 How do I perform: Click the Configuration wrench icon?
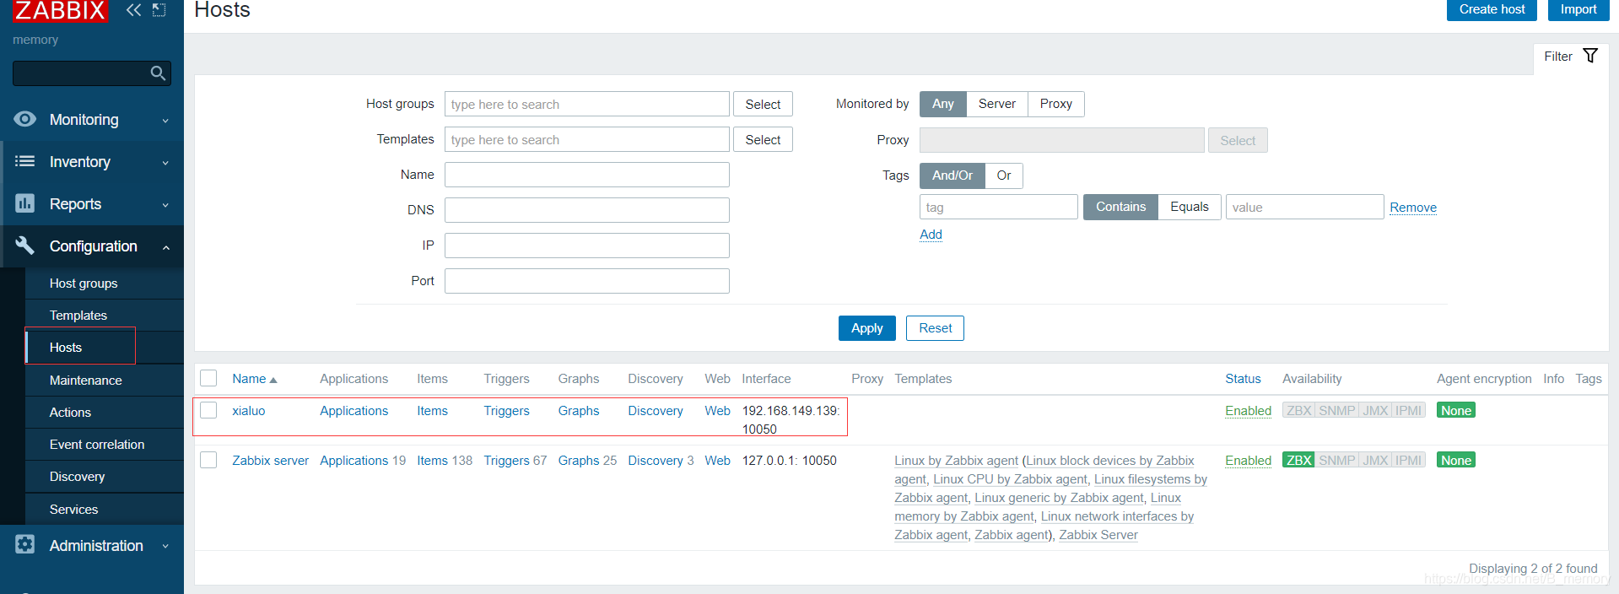point(25,246)
